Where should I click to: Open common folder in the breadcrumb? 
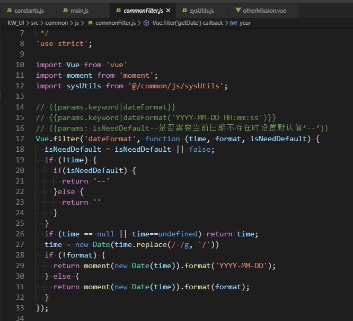pos(57,23)
